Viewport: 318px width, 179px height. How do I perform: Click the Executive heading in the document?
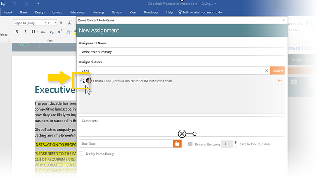(x=55, y=89)
